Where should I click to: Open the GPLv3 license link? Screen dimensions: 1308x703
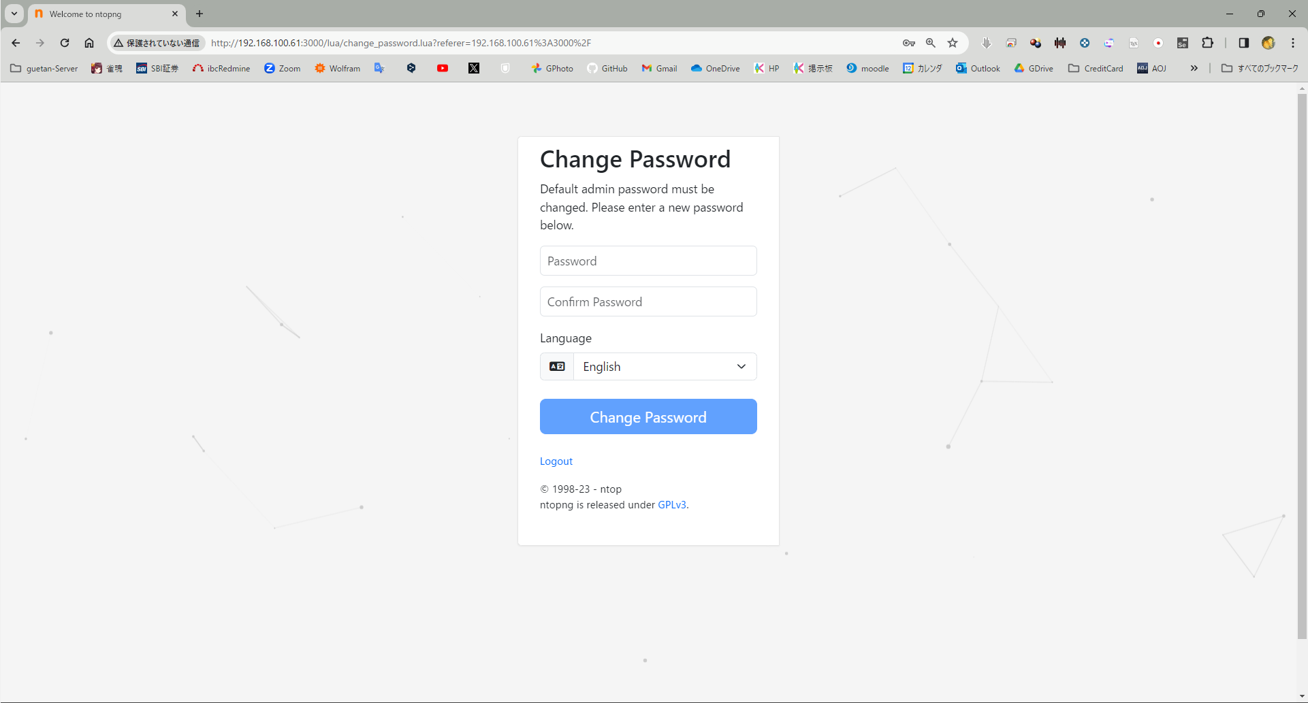(671, 505)
